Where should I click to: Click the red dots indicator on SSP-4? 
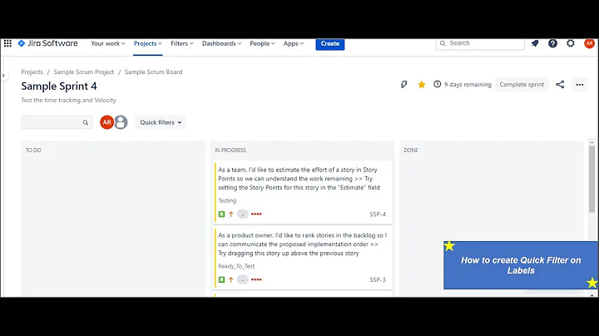256,215
